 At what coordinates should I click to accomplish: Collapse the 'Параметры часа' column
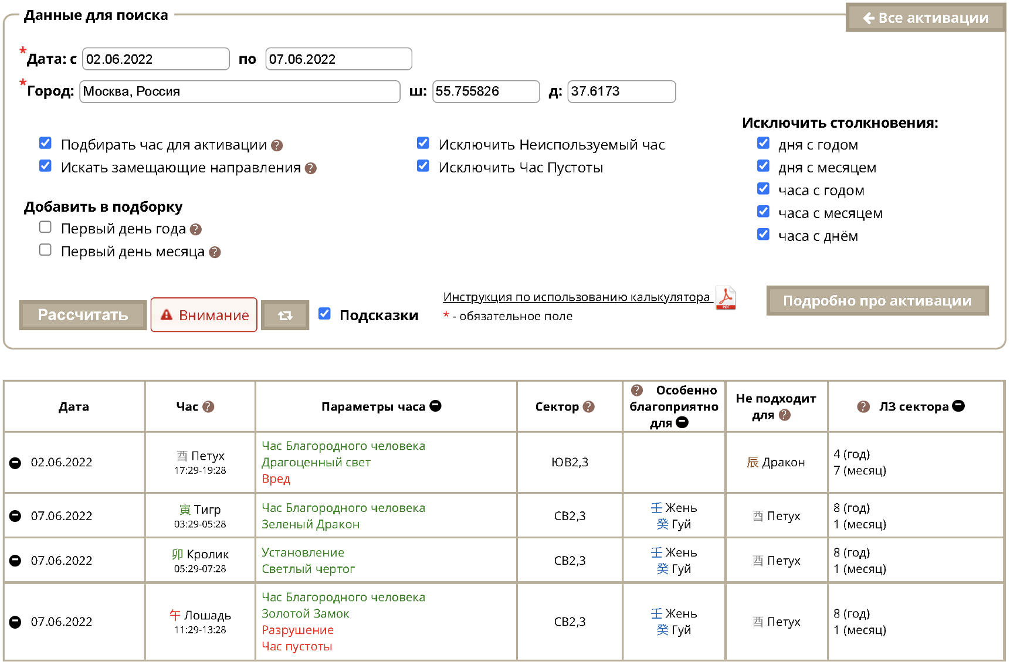[435, 406]
